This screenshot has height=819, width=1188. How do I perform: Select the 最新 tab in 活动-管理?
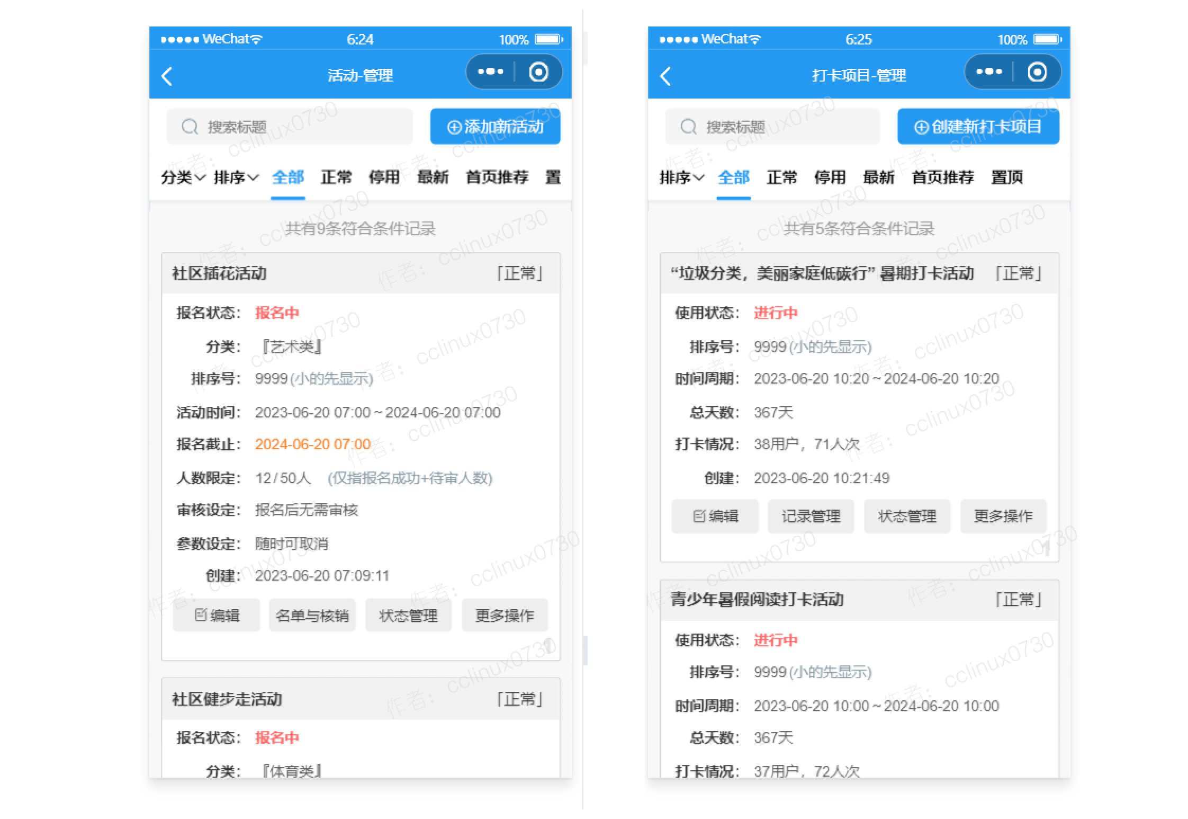[433, 177]
